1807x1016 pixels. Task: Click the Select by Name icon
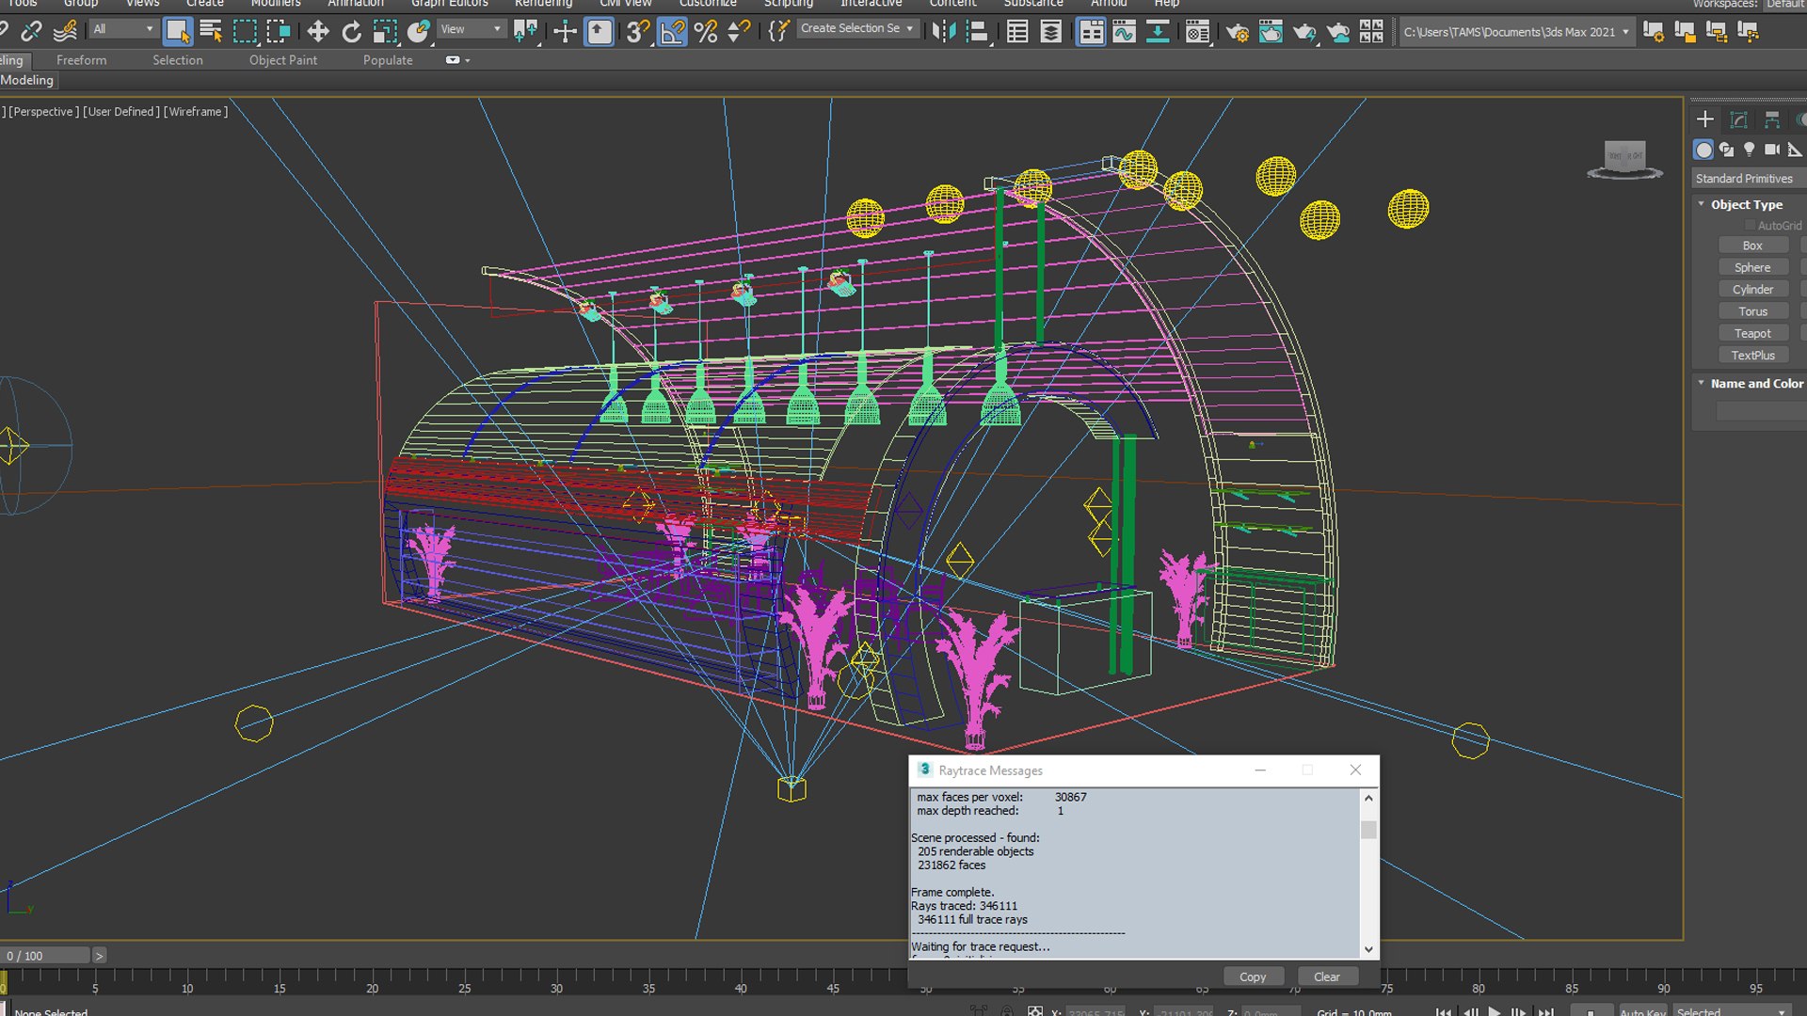click(211, 32)
